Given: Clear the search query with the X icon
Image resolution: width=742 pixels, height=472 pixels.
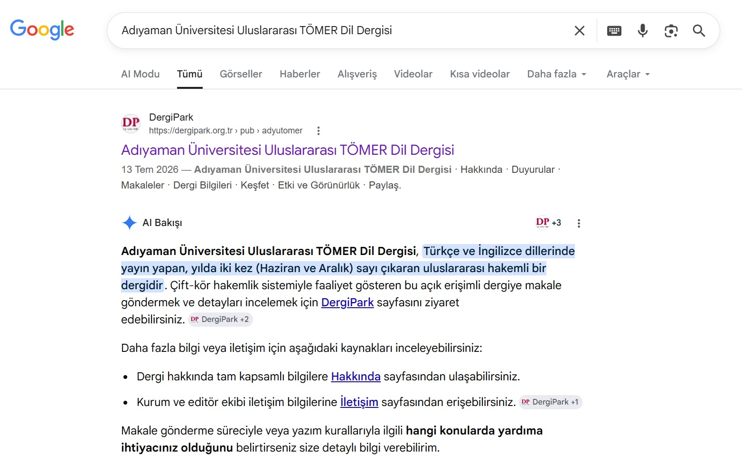Looking at the screenshot, I should 579,31.
